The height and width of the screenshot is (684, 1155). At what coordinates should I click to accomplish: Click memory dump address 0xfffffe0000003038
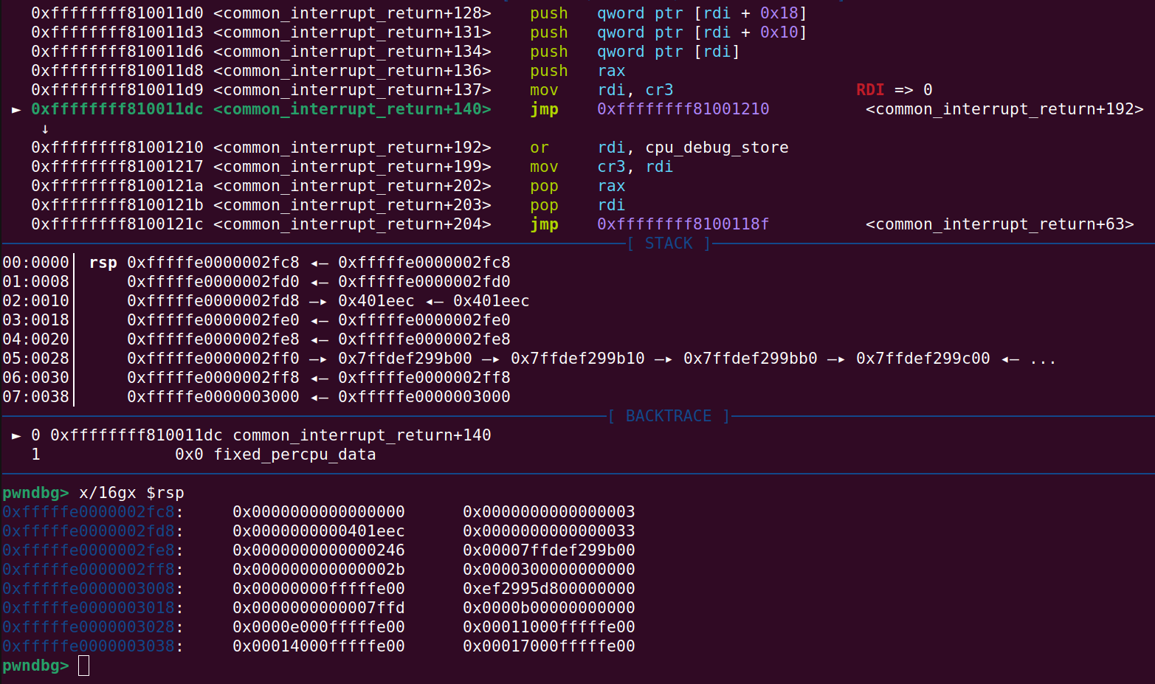(89, 646)
